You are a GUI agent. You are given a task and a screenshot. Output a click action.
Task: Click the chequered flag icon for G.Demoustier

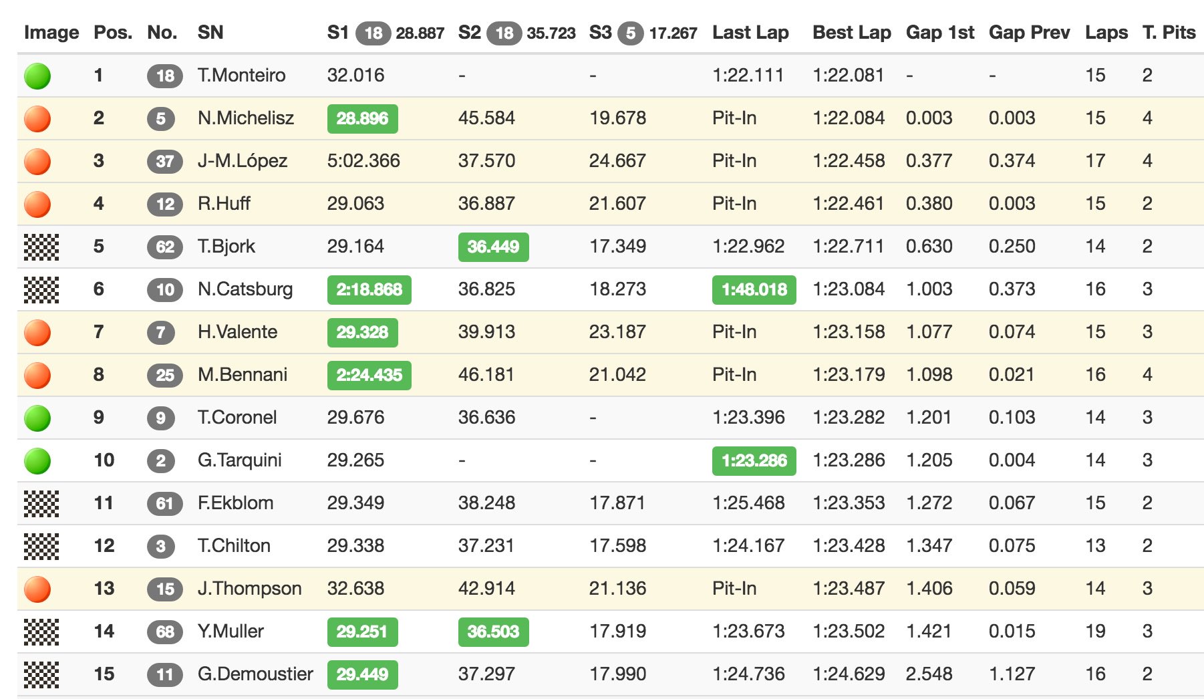coord(41,674)
